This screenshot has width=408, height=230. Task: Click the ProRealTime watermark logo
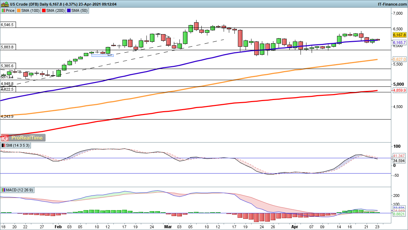(23, 138)
